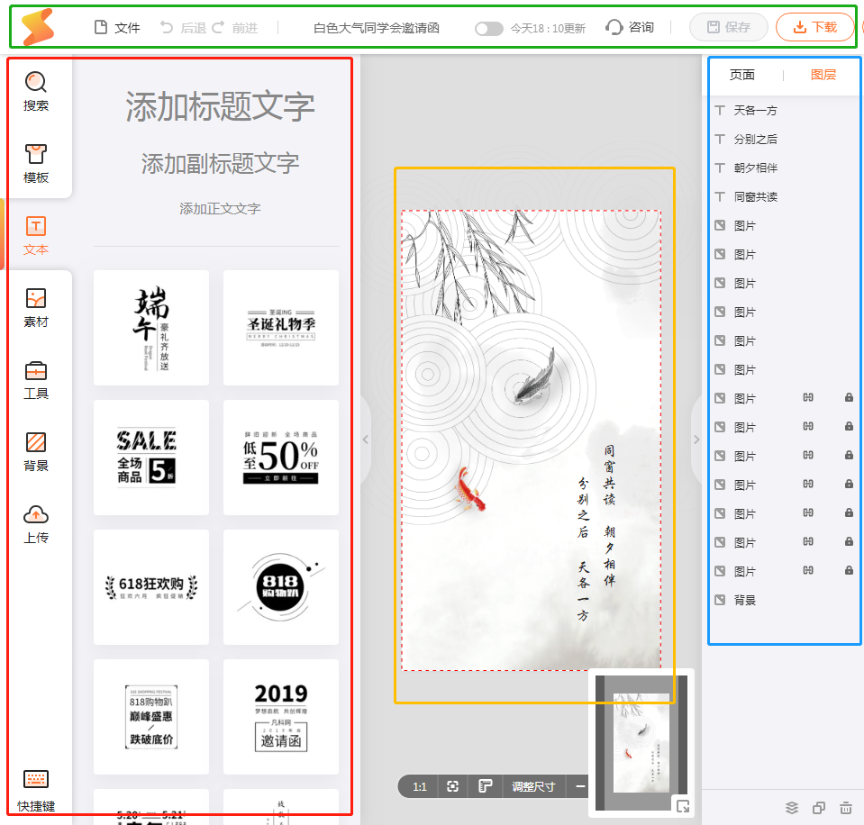Click 后退 undo
This screenshot has height=825, width=864.
pos(183,28)
